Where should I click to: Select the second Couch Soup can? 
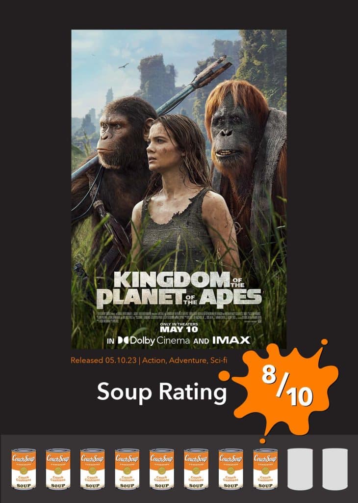[x=58, y=469]
